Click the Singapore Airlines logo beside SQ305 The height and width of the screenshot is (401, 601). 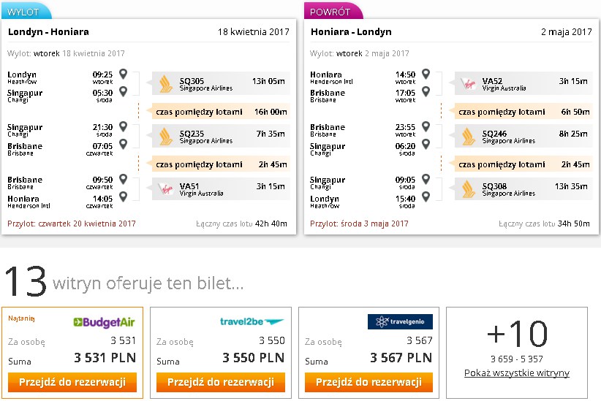point(165,84)
